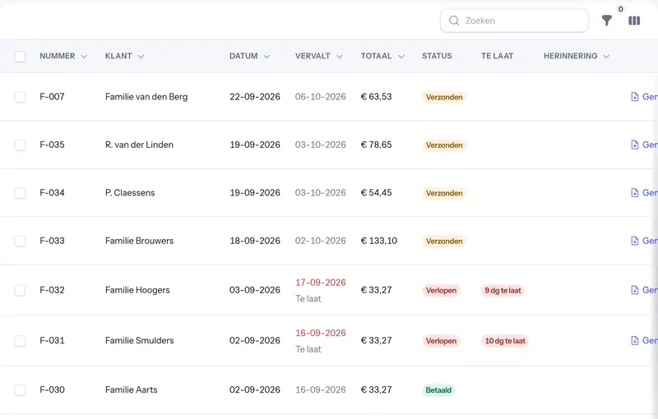Click the Verlopen badge on F-031
The height and width of the screenshot is (419, 658).
point(441,341)
